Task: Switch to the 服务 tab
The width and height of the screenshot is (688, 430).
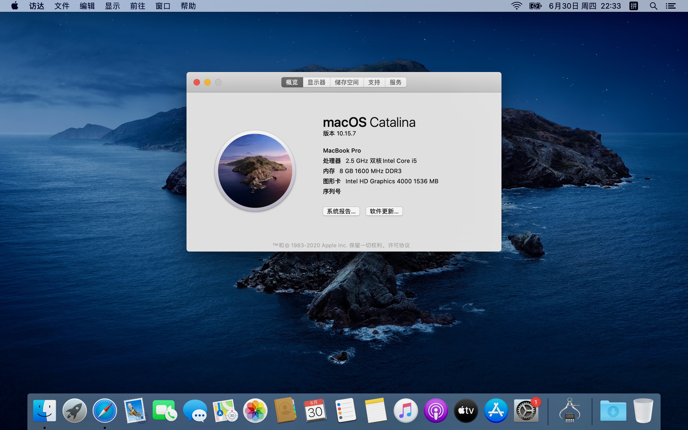Action: pos(395,82)
